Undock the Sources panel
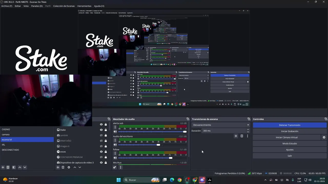The width and height of the screenshot is (328, 184). click(x=109, y=119)
